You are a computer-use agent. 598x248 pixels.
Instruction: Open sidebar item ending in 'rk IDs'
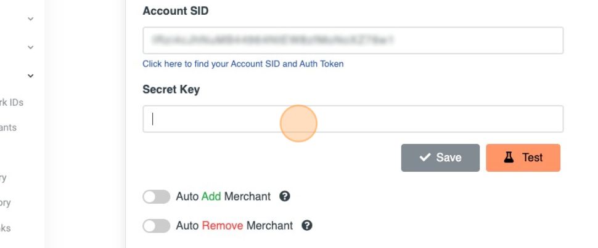(x=12, y=102)
